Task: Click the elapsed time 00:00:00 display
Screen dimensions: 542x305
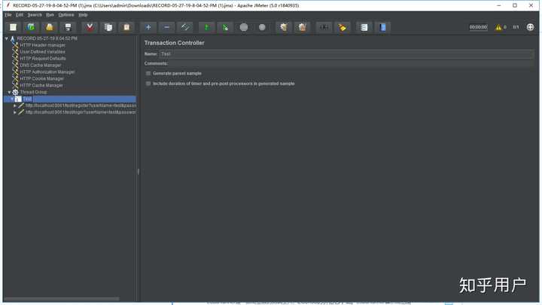Action: [479, 27]
